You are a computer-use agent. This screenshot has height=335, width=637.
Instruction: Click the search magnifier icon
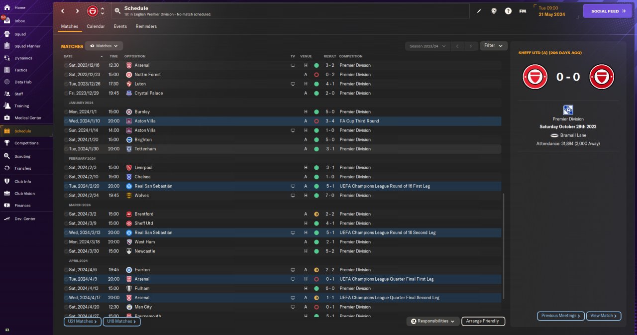(117, 11)
